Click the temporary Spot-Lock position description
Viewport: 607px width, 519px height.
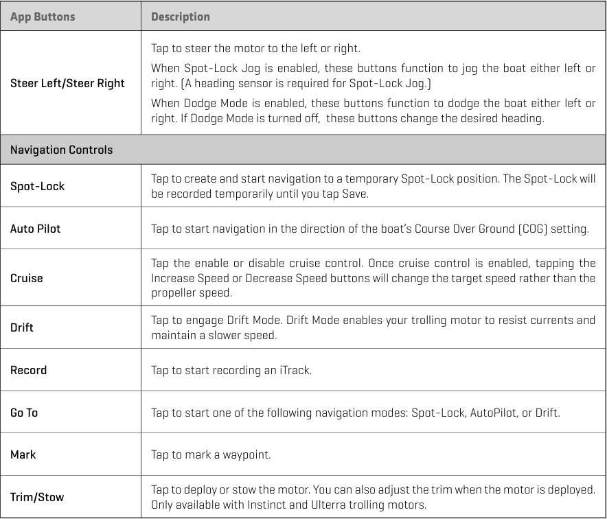tap(373, 186)
